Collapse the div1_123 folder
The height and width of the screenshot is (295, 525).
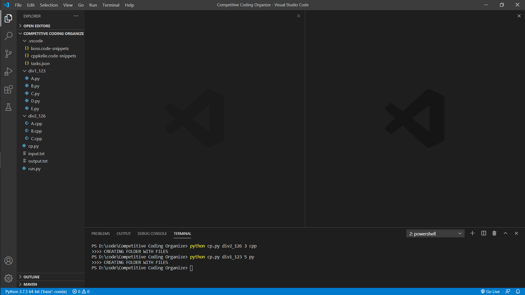pyautogui.click(x=51, y=71)
